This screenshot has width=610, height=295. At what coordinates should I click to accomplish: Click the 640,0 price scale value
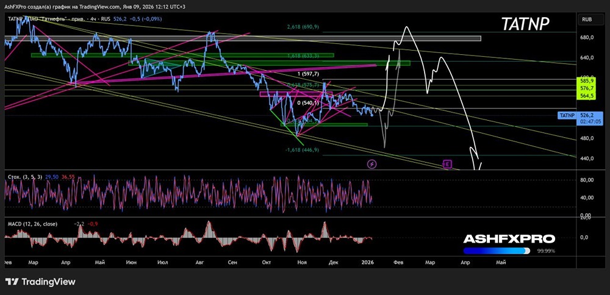[586, 57]
